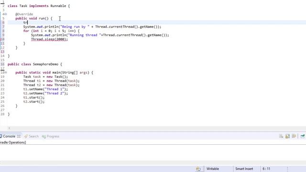
Task: Place cursor after 'tr' on line 6
Action: click(x=28, y=22)
